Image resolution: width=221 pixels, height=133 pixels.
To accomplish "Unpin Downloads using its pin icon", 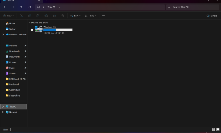I will [x=25, y=51].
